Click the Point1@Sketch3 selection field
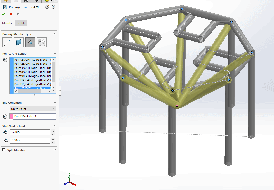The width and height of the screenshot is (274, 190). click(x=35, y=116)
